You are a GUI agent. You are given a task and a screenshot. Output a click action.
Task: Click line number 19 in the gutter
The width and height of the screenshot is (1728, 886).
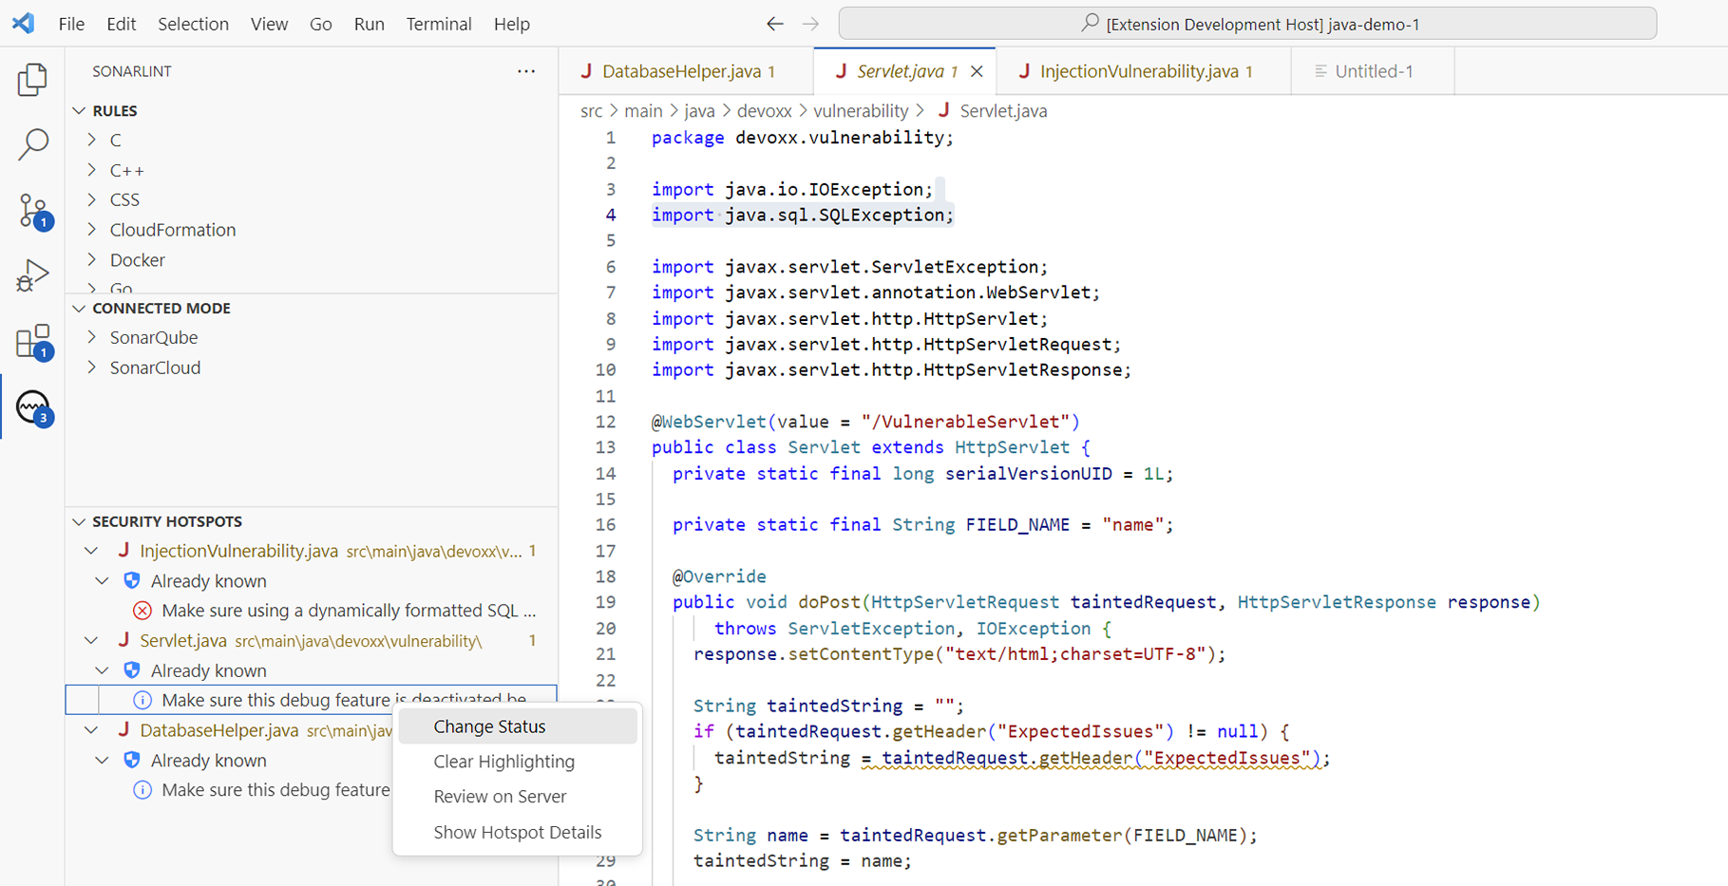click(x=605, y=602)
